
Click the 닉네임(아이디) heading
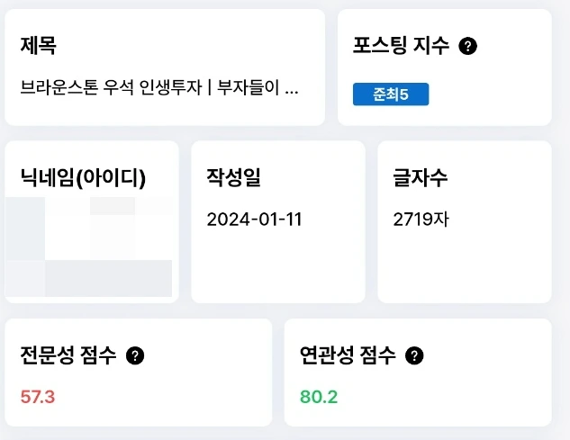tap(83, 177)
